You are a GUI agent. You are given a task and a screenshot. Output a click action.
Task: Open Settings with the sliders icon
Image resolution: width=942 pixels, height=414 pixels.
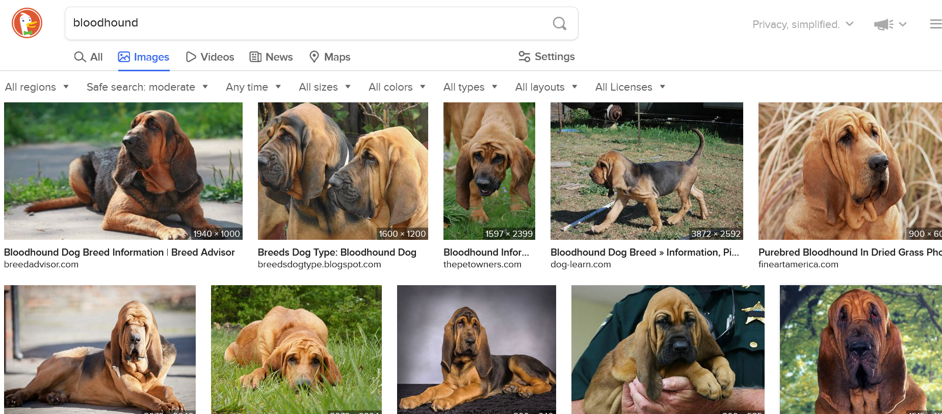524,57
